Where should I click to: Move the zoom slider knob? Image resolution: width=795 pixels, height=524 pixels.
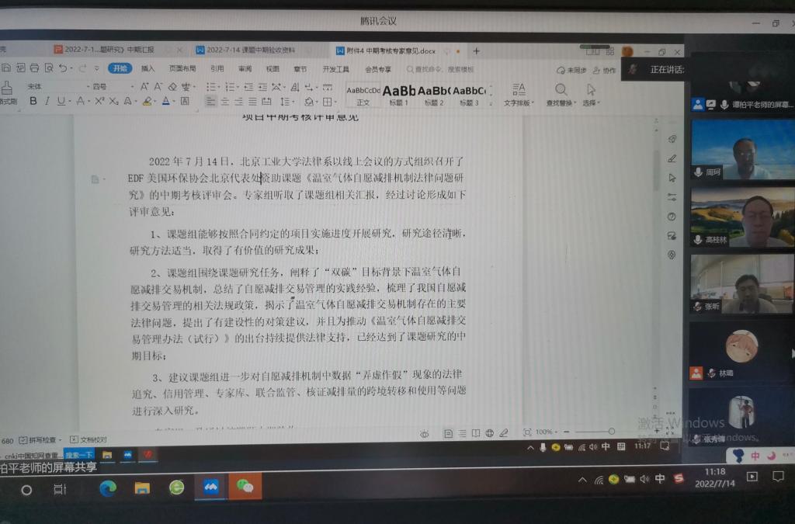pyautogui.click(x=612, y=432)
